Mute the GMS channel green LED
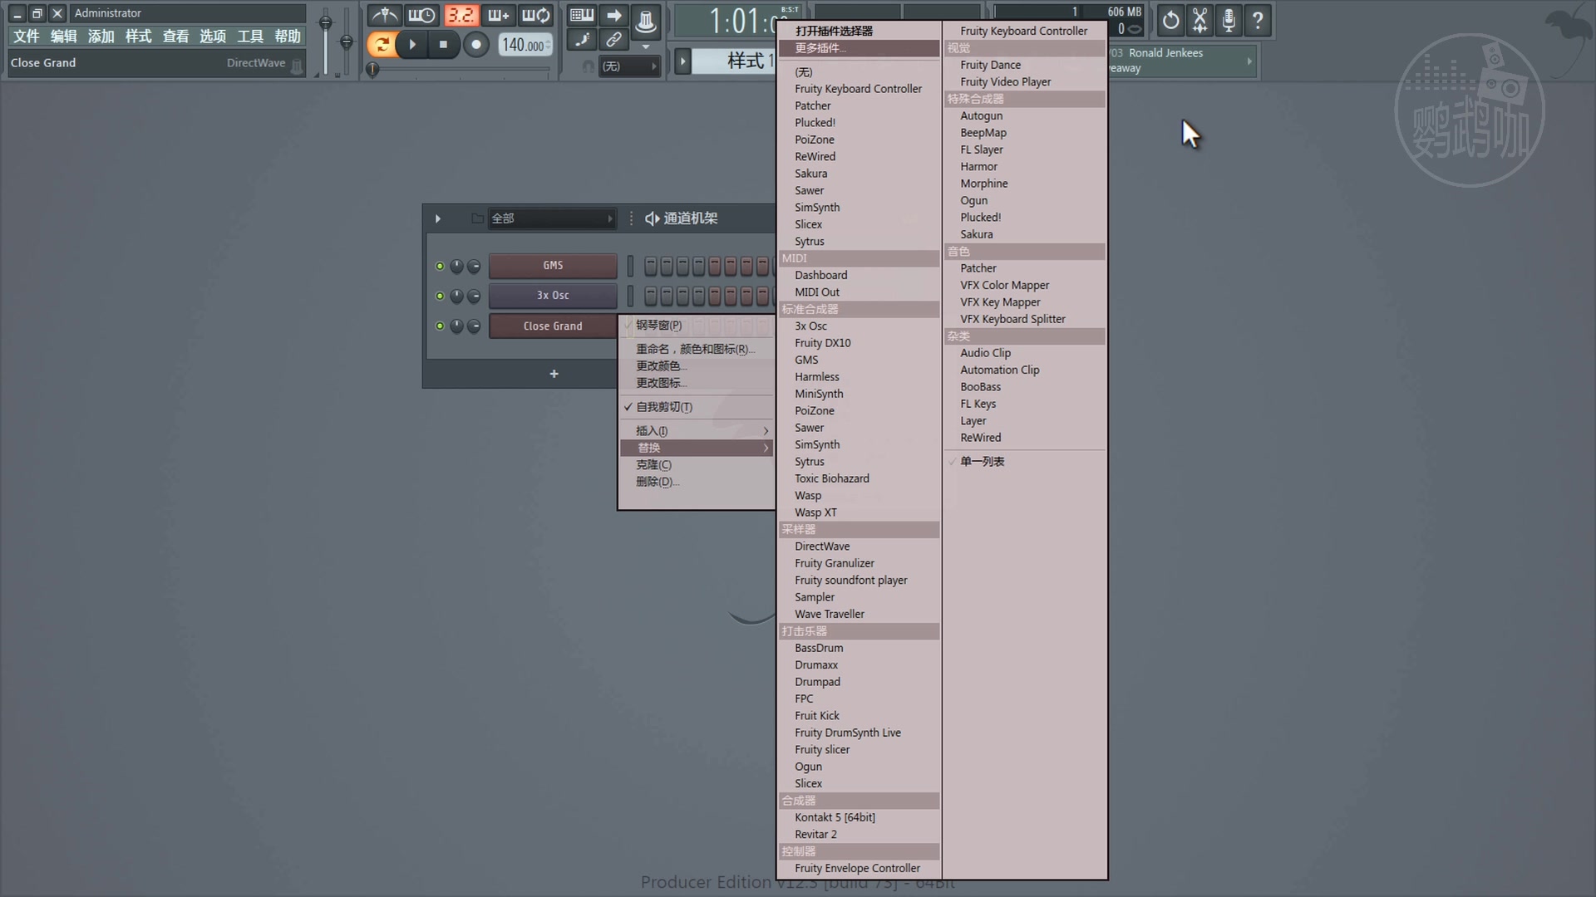The image size is (1596, 897). point(440,266)
